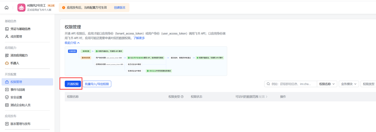Image resolution: width=376 pixels, height=132 pixels.
Task: Click the pink robot app avatar
Action: [x=21, y=8]
